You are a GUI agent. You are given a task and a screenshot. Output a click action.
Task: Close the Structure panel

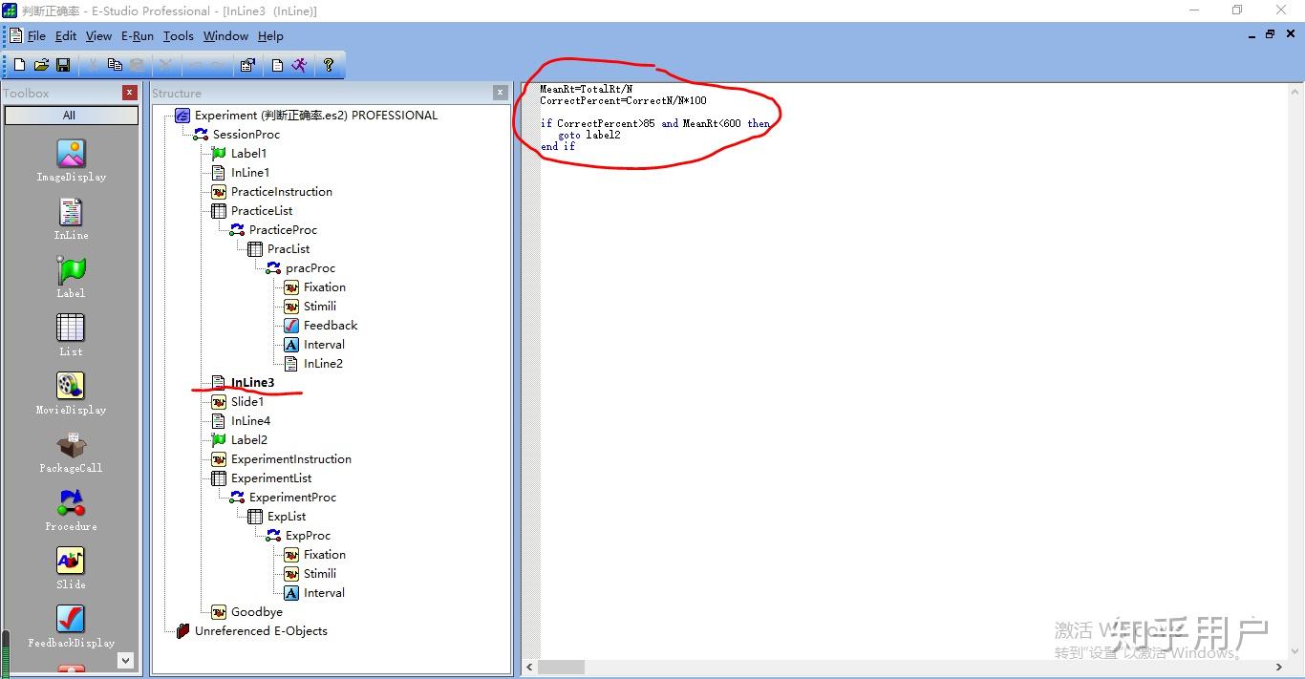pos(501,93)
